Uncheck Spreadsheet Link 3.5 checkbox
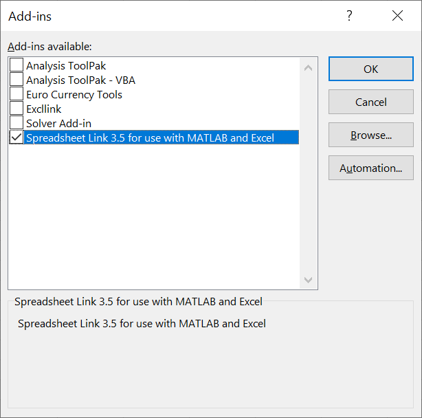 pyautogui.click(x=16, y=137)
